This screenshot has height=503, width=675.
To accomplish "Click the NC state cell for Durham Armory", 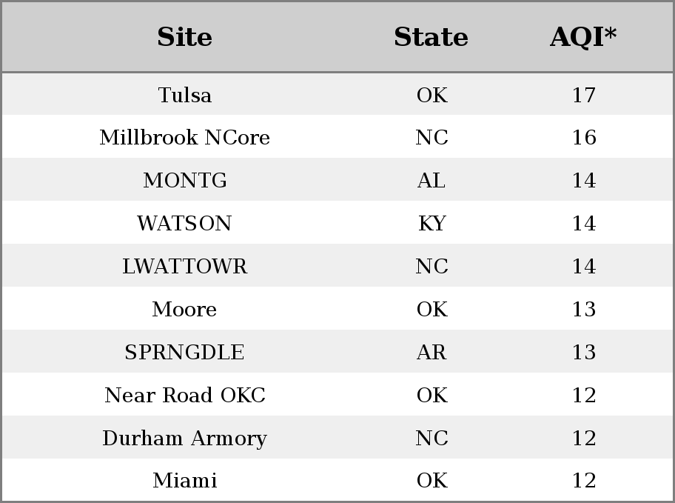I will click(431, 438).
